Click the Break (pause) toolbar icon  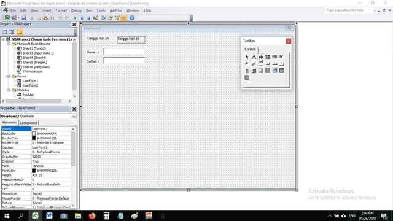[82, 18]
